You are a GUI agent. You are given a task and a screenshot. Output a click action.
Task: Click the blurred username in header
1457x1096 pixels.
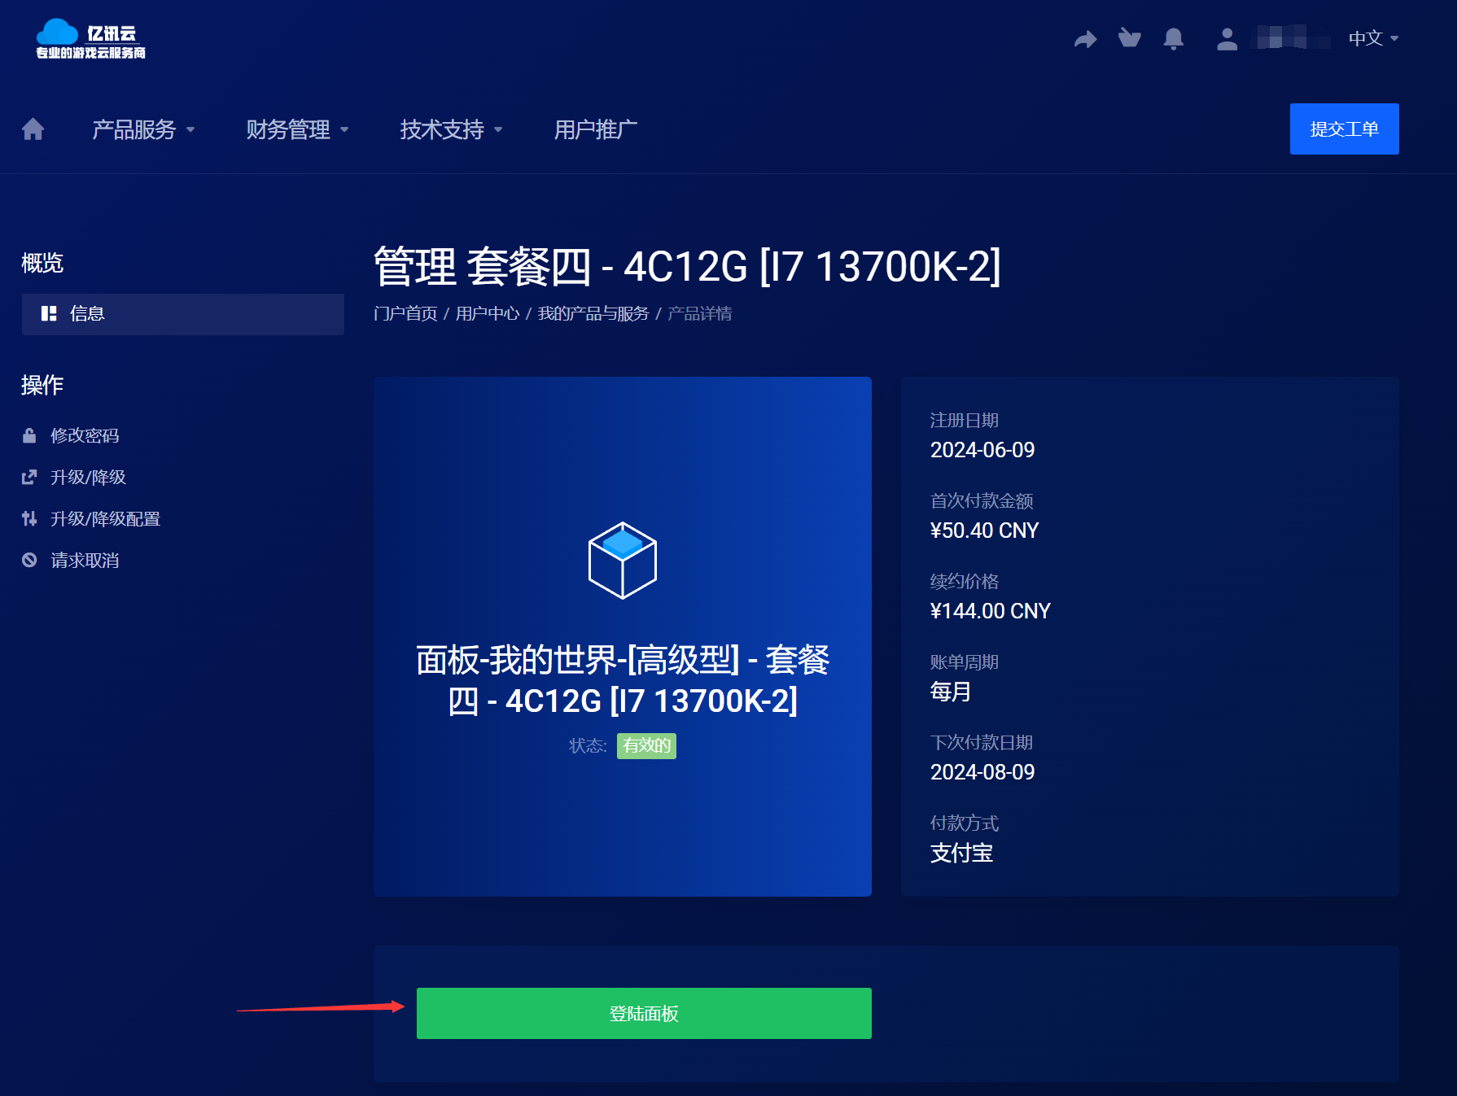click(1293, 38)
